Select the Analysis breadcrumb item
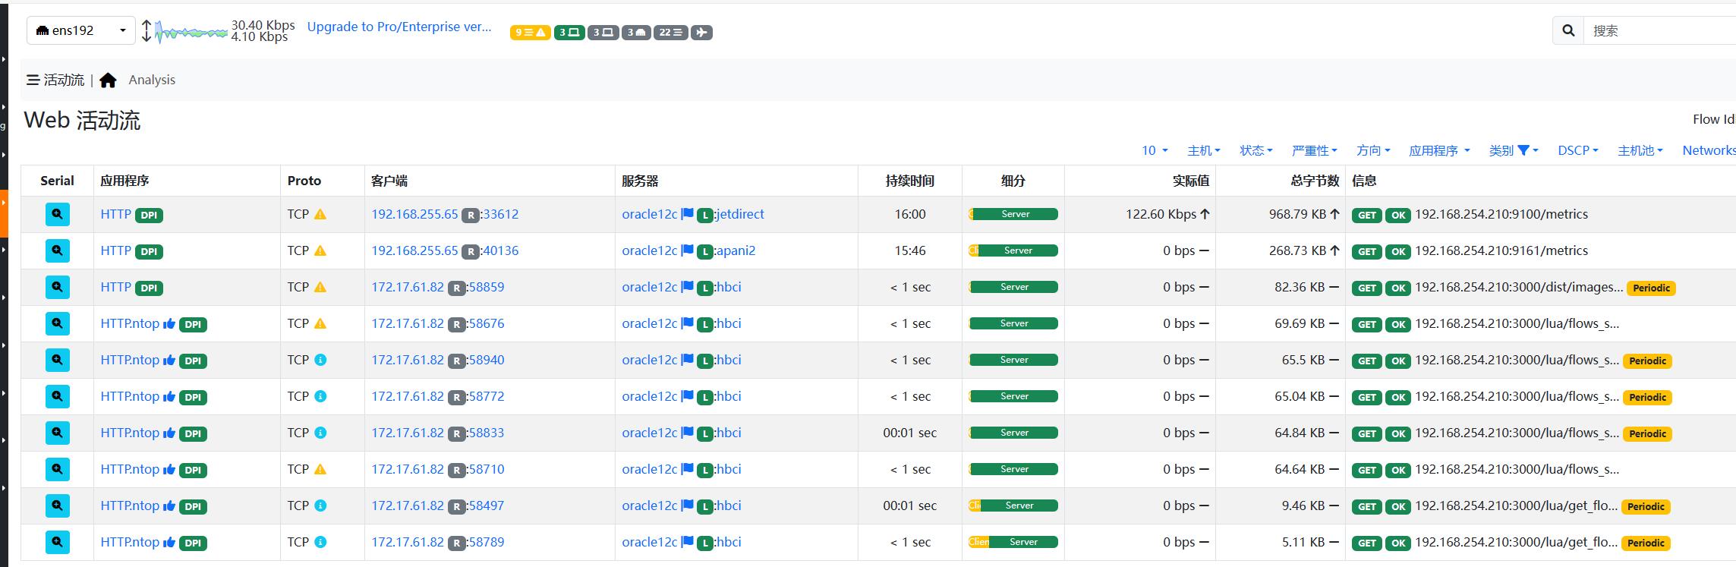 coord(152,80)
